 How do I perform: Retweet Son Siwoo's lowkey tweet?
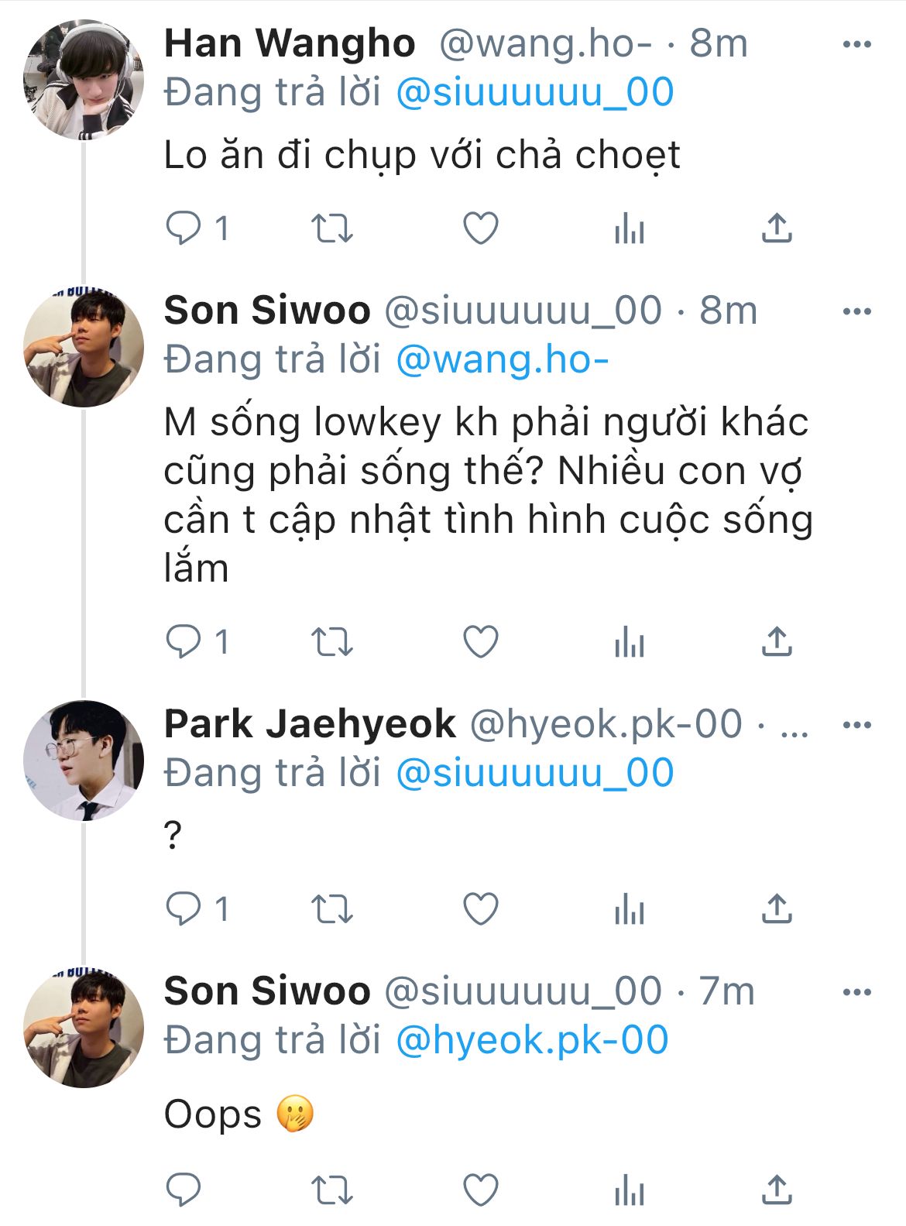331,642
